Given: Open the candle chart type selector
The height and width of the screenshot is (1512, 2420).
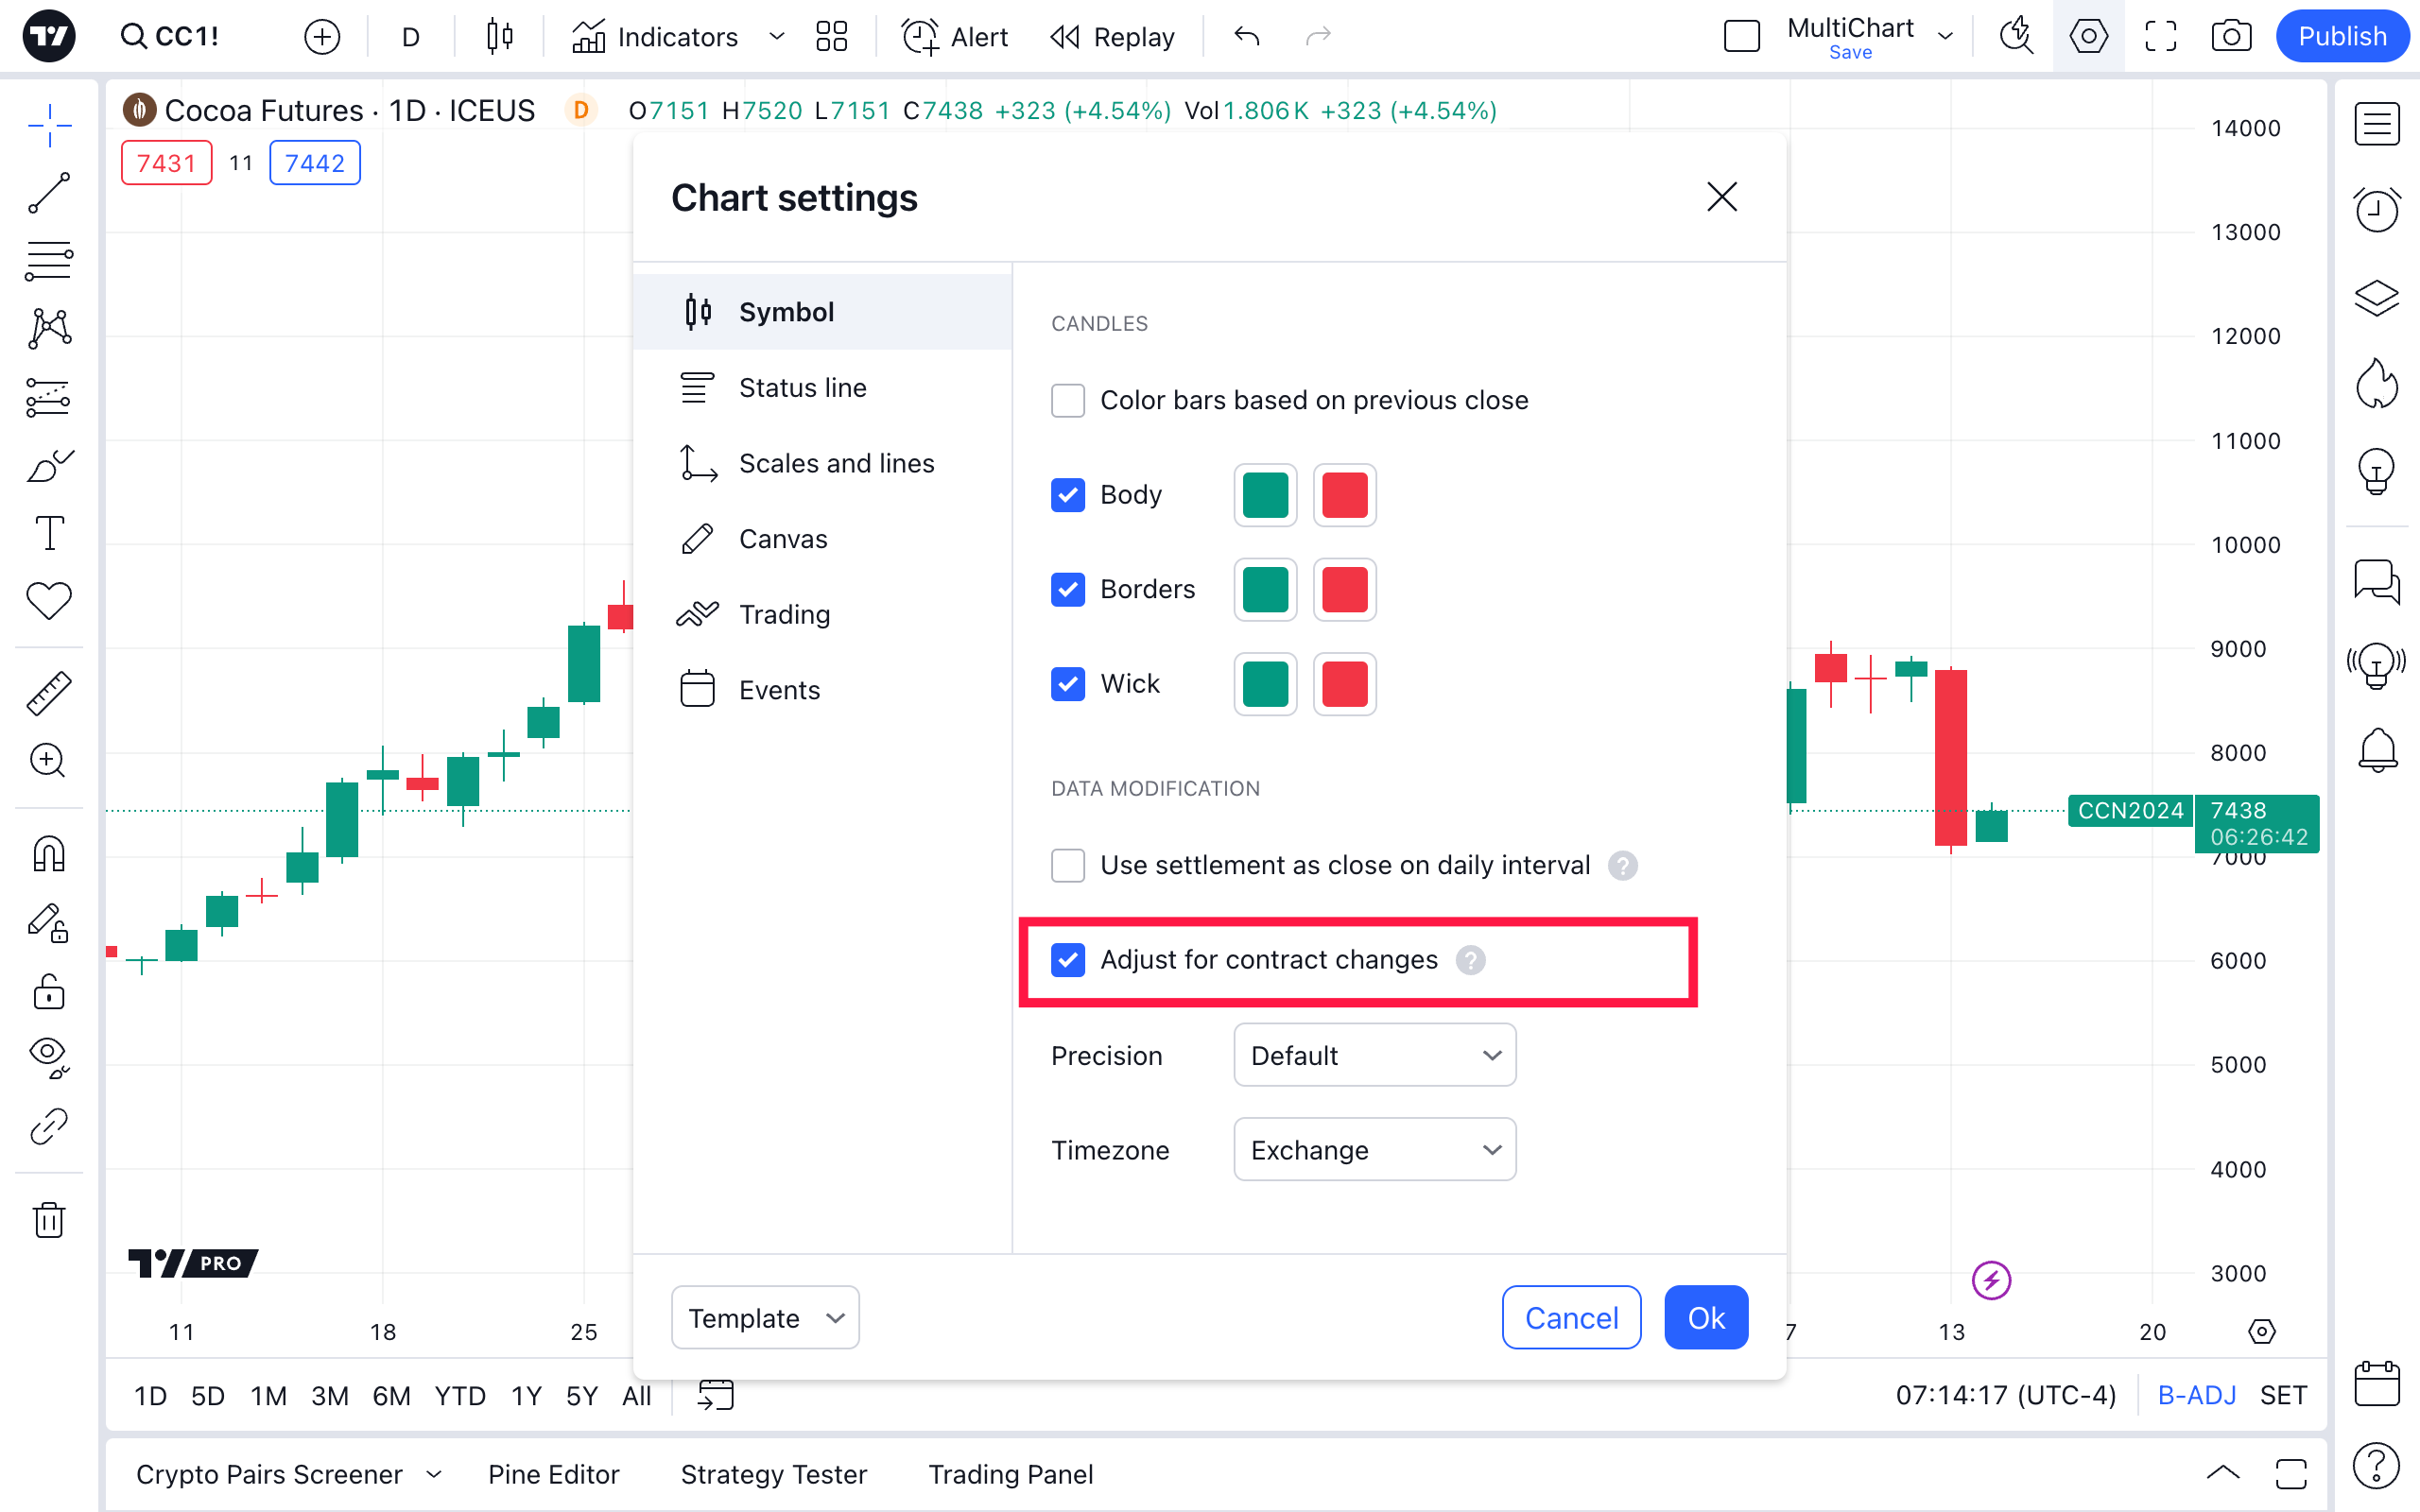Looking at the screenshot, I should click(x=500, y=37).
